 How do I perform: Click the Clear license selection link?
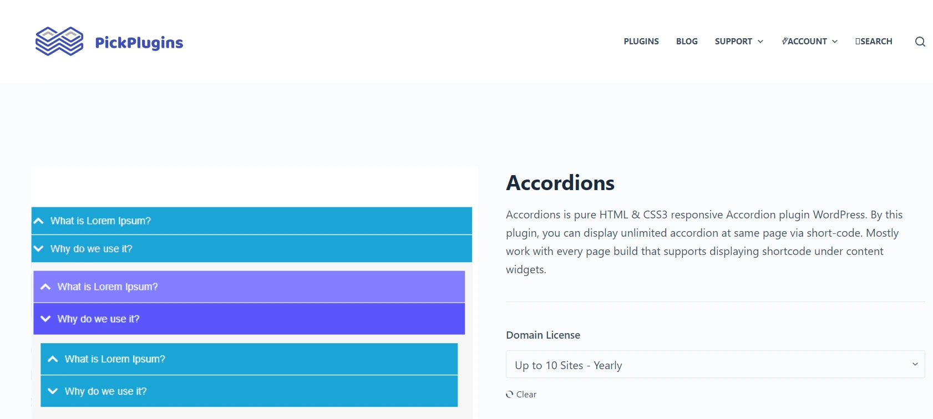526,395
